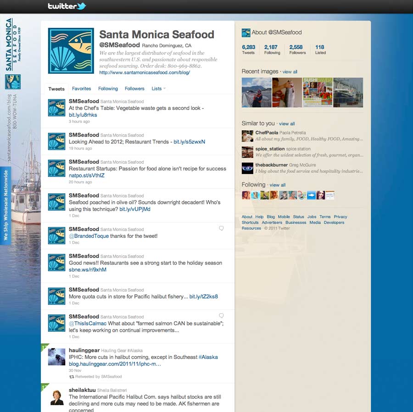Click 3 hours ago timestamp

coord(79,121)
